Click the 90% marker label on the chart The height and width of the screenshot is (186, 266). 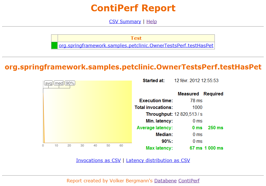tap(70, 83)
